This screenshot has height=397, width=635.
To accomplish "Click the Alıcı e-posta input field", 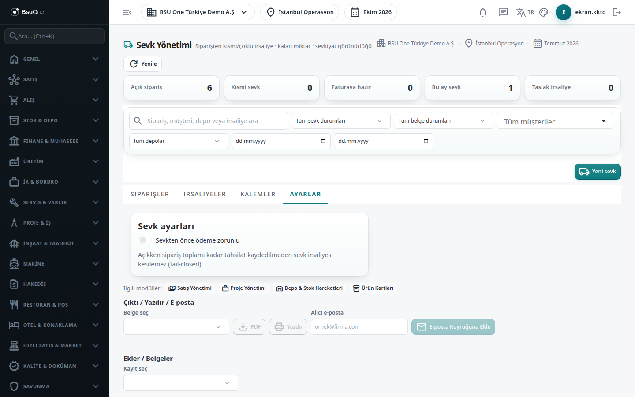I will 359,327.
